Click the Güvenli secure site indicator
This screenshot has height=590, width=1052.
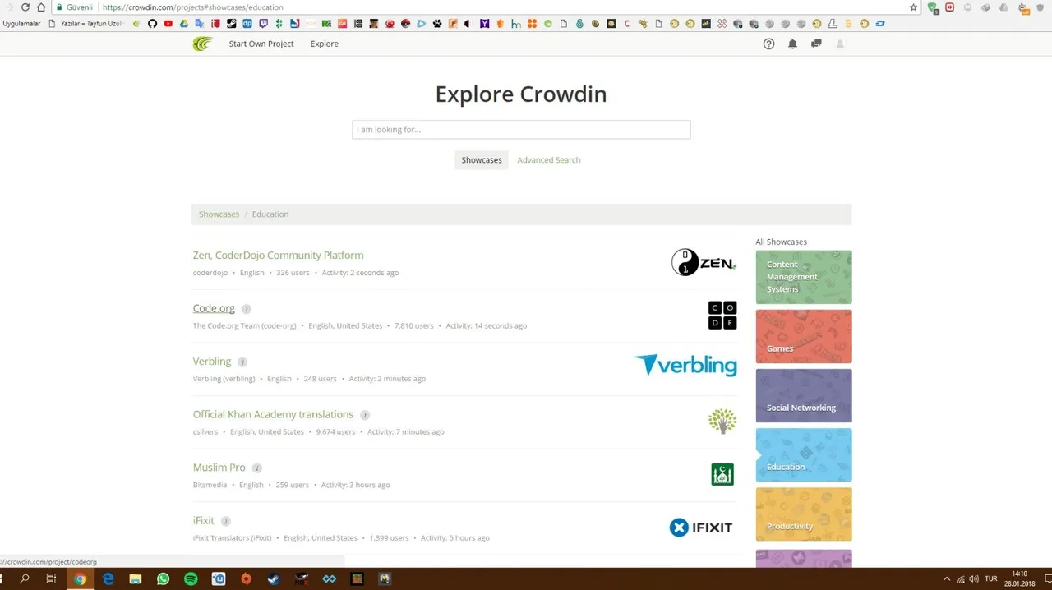coord(74,7)
